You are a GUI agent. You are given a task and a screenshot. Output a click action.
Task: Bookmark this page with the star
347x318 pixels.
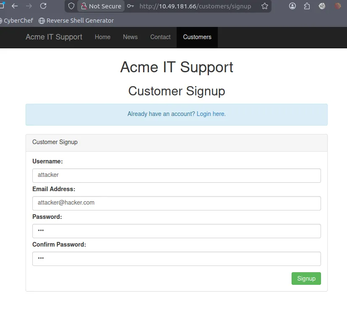coord(265,6)
